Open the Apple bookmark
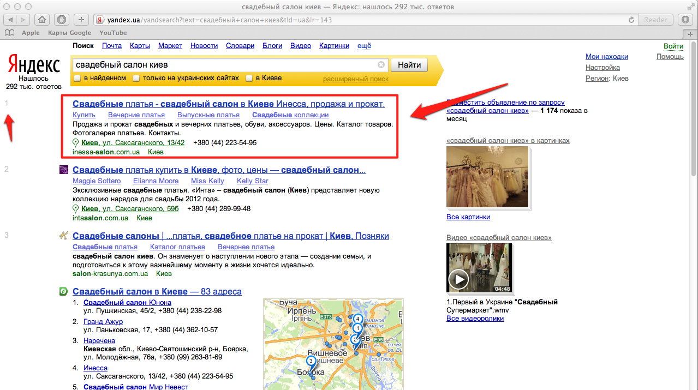The width and height of the screenshot is (698, 390). pos(31,33)
